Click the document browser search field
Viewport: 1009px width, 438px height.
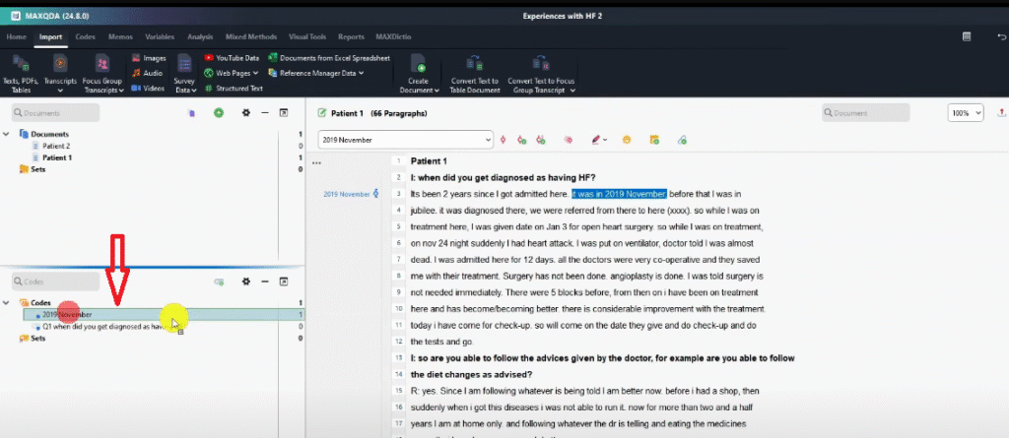coord(866,112)
